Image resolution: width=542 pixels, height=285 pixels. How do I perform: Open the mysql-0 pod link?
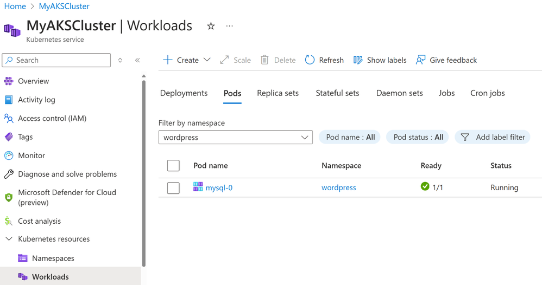219,187
